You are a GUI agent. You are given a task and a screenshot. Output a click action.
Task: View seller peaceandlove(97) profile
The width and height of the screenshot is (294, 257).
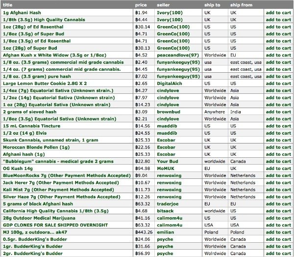click(x=178, y=55)
